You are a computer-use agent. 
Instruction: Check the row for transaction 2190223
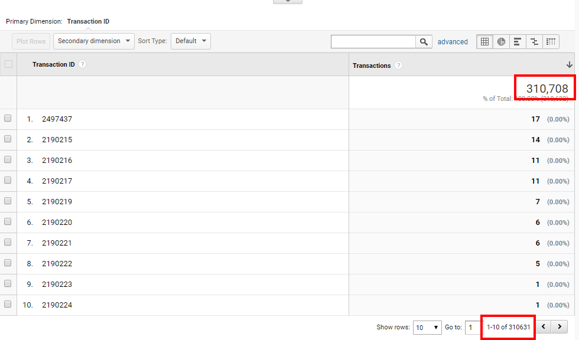click(x=8, y=283)
